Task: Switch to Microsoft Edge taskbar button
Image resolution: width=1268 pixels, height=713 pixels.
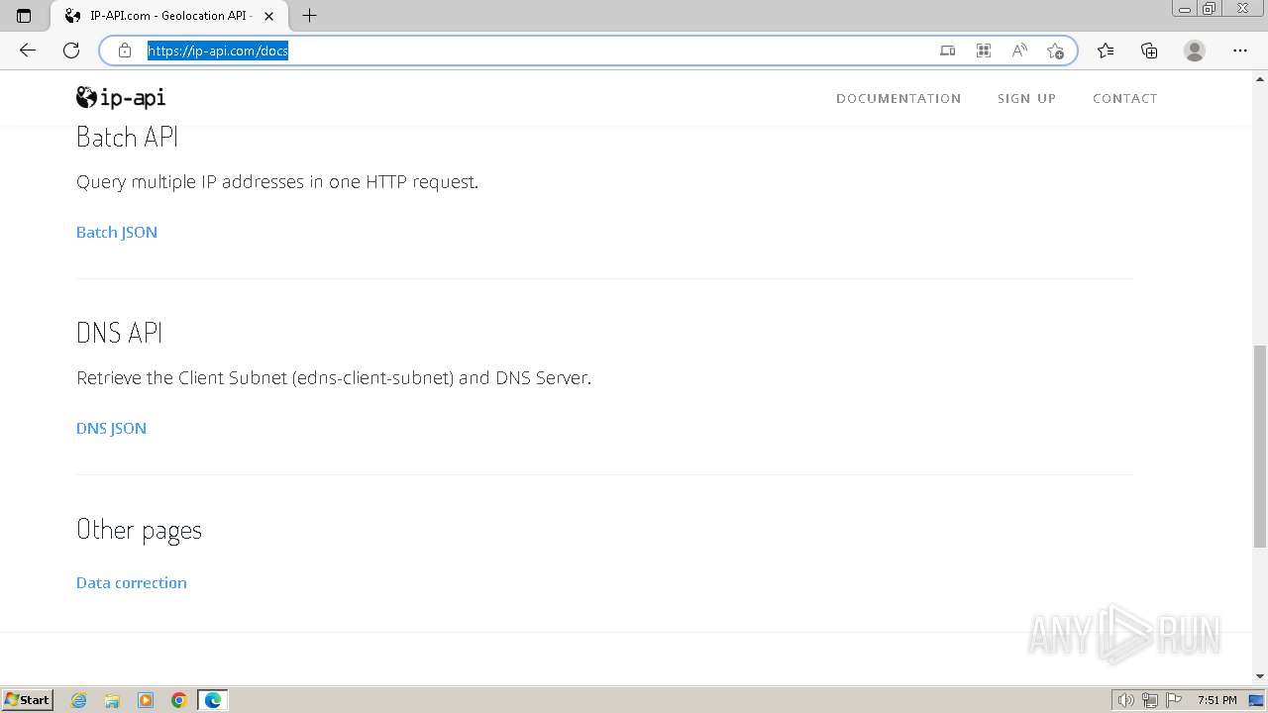Action: 213,700
